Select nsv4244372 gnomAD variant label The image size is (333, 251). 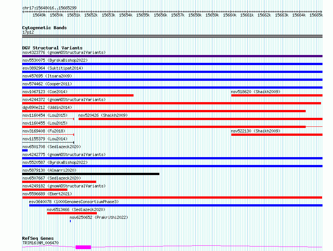[64, 100]
